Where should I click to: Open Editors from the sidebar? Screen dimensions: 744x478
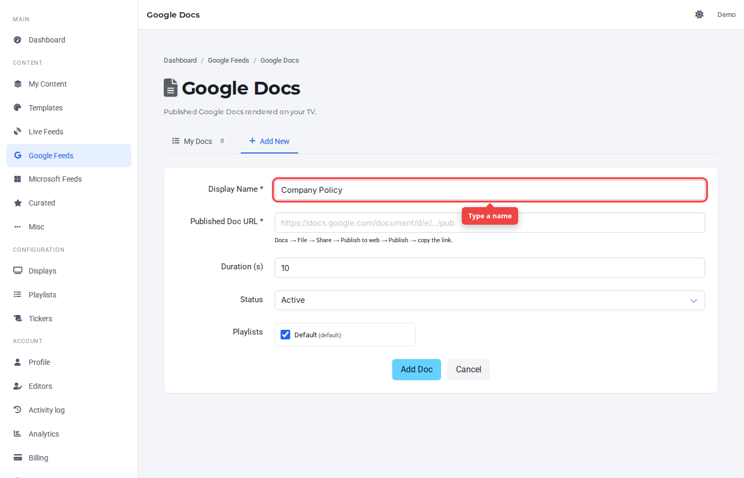[69, 386]
